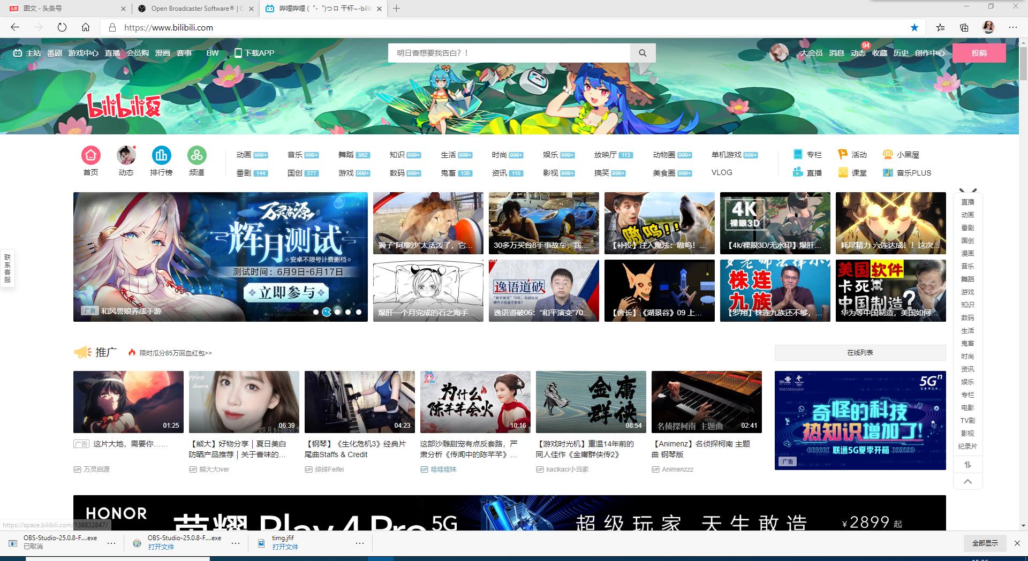Open options for the completed OBS-Studio download
1028x561 pixels.
(x=236, y=543)
